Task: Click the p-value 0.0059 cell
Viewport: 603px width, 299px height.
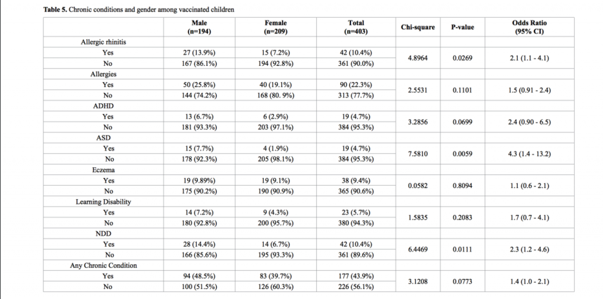Action: click(x=463, y=154)
